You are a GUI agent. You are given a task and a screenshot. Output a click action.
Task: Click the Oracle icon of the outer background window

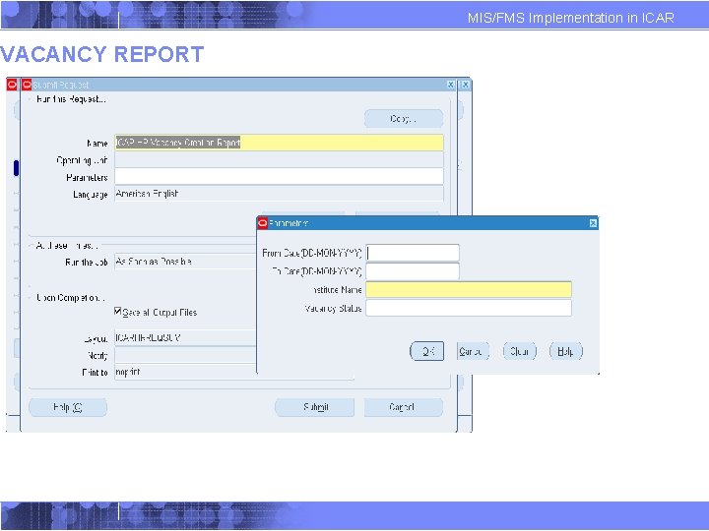pos(12,85)
